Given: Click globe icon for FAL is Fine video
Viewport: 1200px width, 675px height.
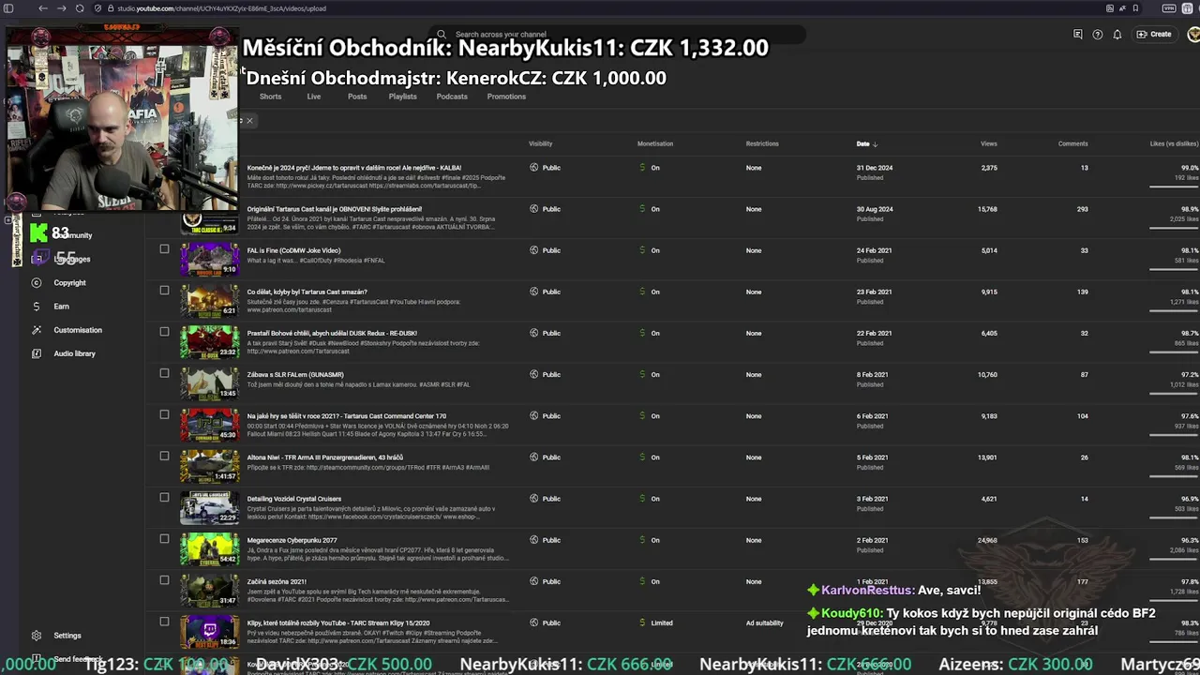Looking at the screenshot, I should click(534, 250).
